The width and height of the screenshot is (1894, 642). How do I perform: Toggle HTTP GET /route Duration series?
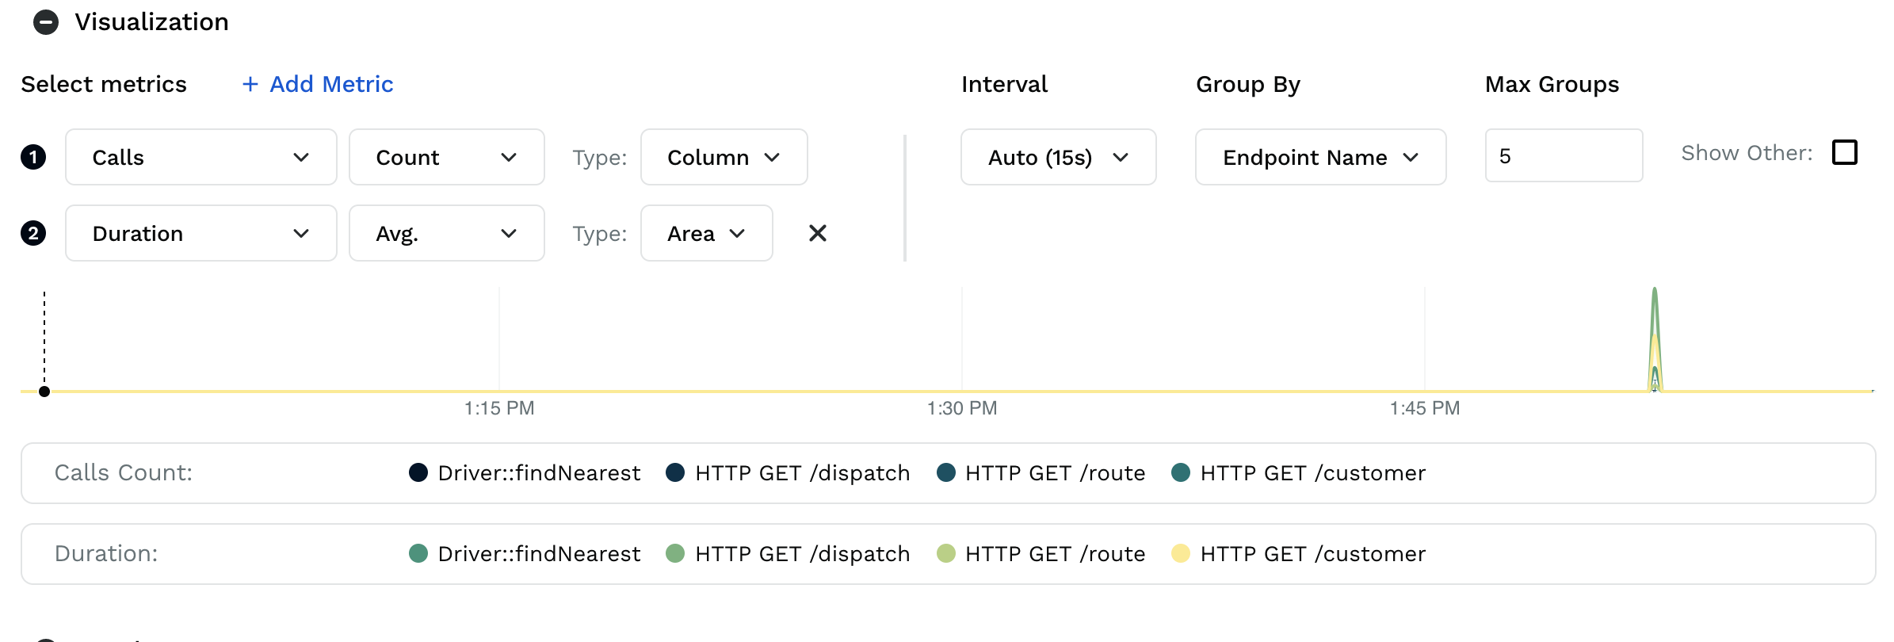point(1041,554)
